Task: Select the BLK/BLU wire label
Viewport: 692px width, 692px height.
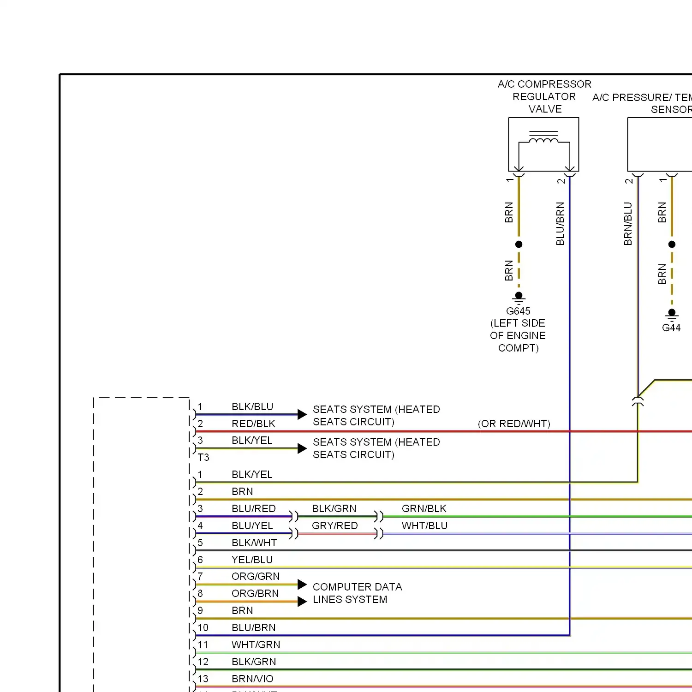Action: point(252,406)
